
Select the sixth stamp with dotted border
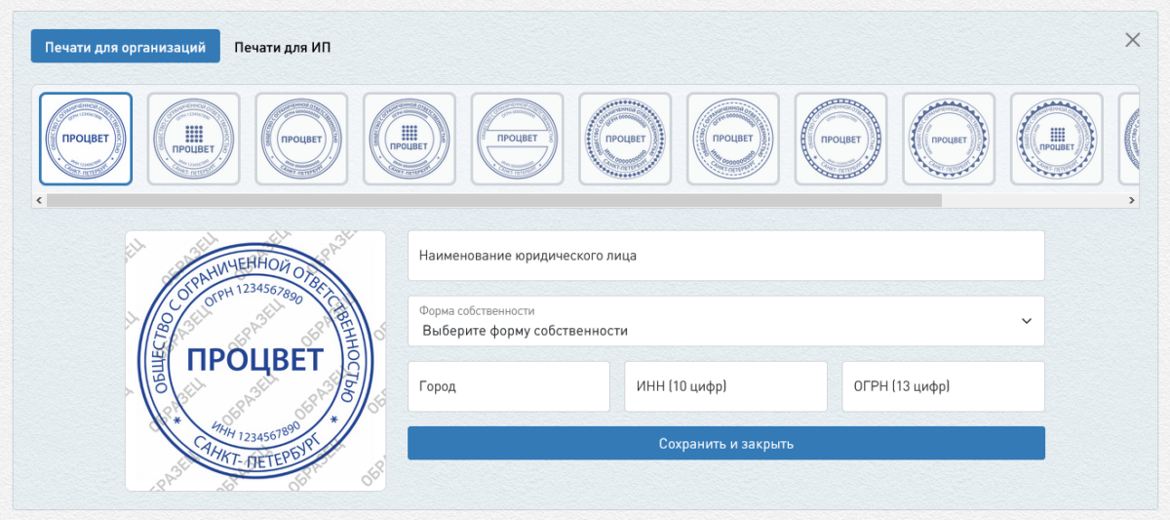625,139
